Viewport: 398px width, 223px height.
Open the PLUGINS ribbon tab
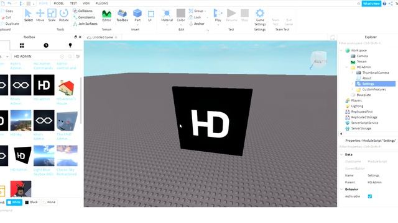[x=101, y=3]
